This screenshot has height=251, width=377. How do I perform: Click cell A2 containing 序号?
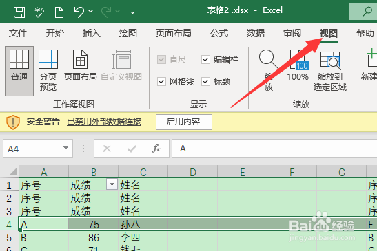43,198
